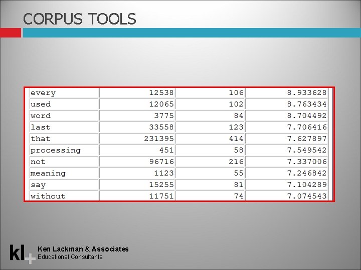Select the count 55 in meaning row
Screen dimensions: 361x270
(x=239, y=173)
